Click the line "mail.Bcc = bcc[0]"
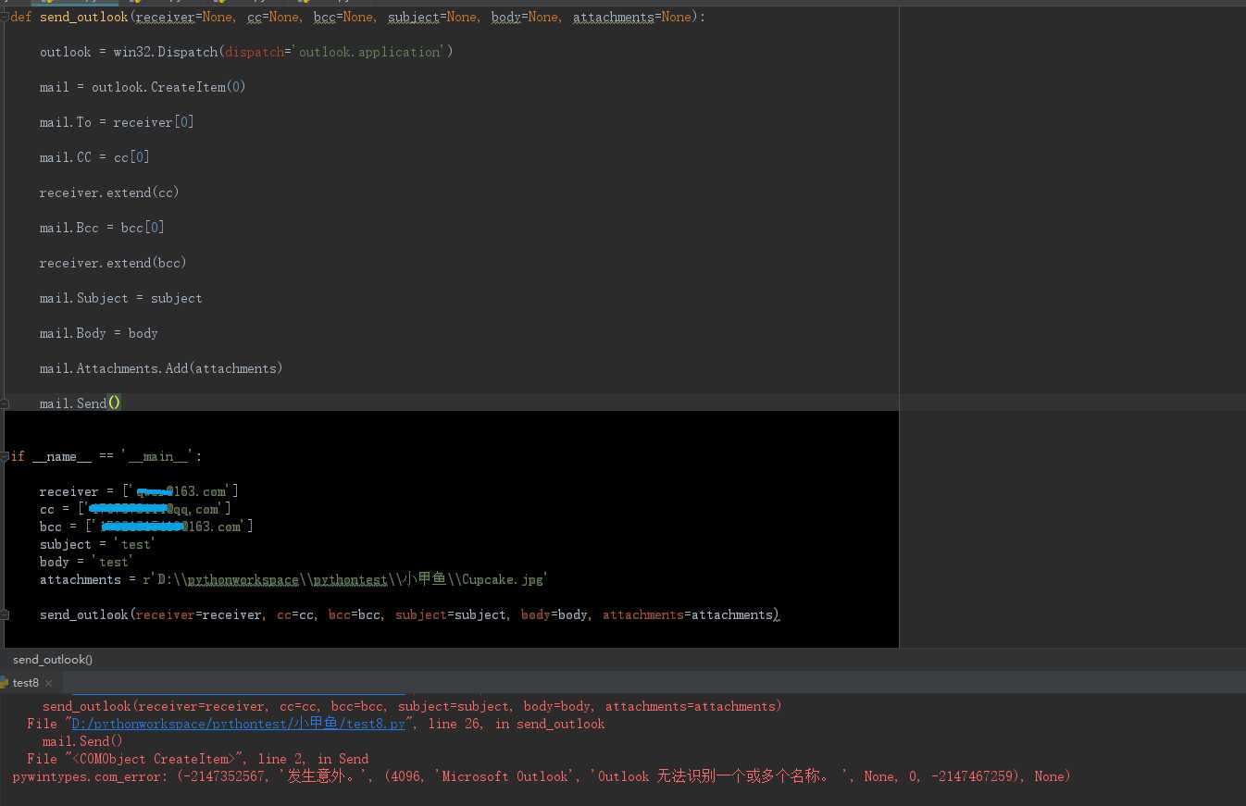 click(102, 228)
